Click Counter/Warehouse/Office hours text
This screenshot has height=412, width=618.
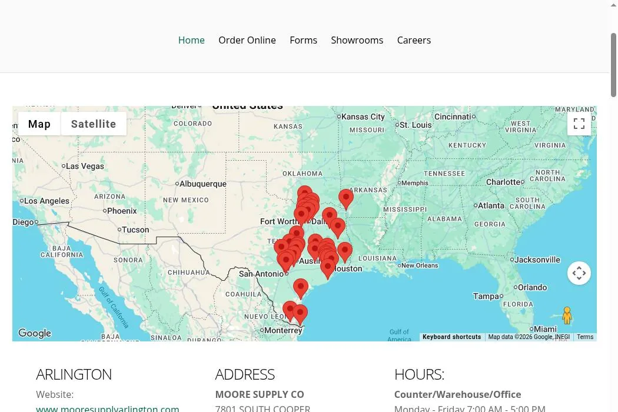[x=457, y=394]
